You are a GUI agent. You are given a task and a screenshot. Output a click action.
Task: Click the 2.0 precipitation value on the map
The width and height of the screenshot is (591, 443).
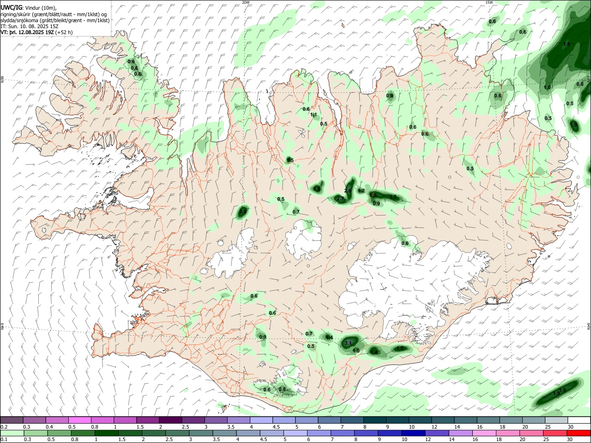(x=243, y=211)
